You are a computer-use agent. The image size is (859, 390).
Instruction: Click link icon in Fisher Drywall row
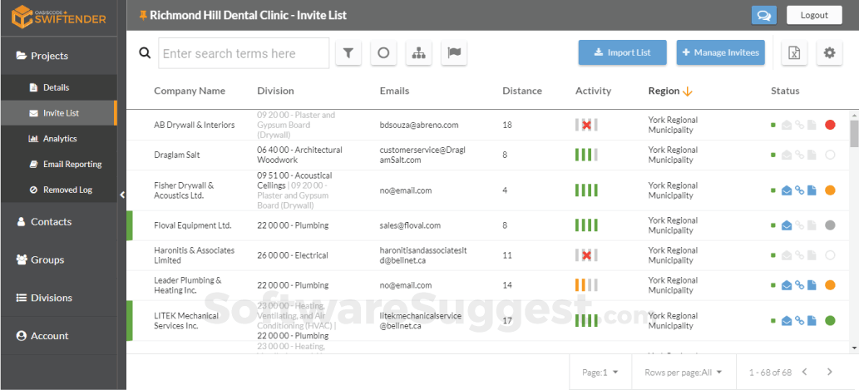point(799,190)
